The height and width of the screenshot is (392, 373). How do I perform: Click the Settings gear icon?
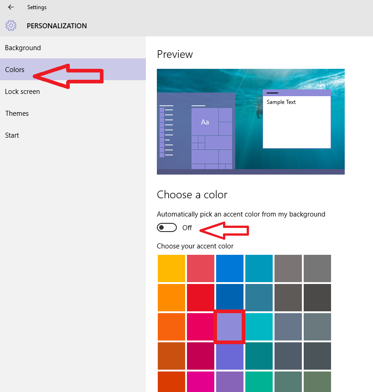click(10, 26)
